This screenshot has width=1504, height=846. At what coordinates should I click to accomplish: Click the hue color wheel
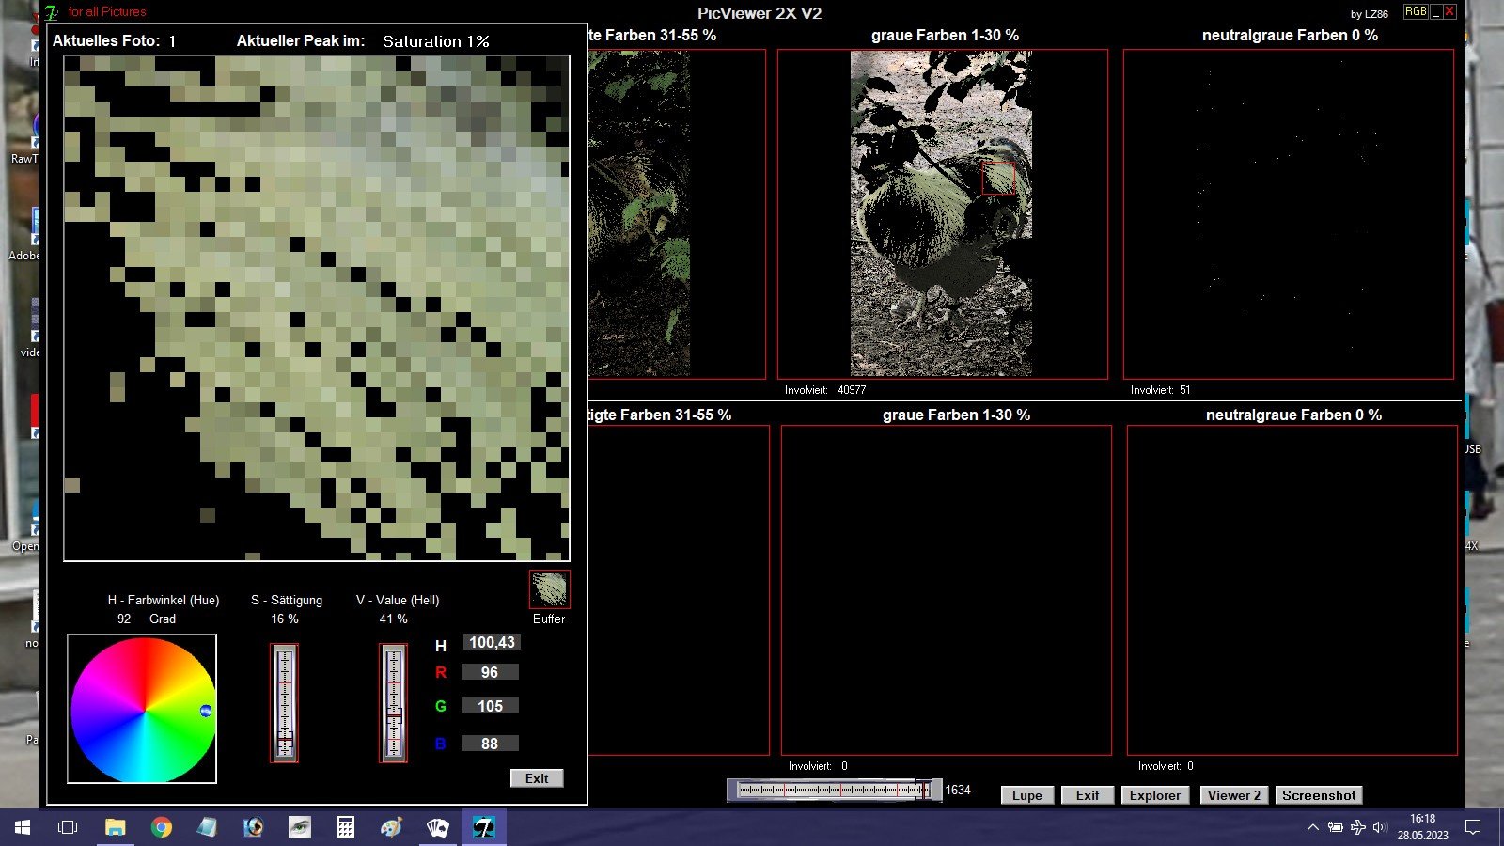pyautogui.click(x=142, y=710)
